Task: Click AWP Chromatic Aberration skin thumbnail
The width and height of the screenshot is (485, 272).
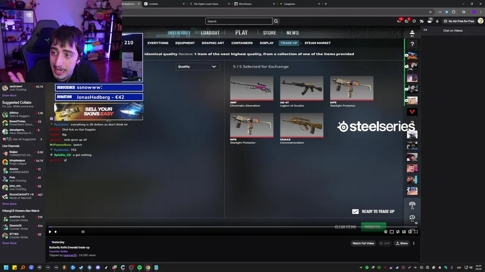Action: point(252,88)
